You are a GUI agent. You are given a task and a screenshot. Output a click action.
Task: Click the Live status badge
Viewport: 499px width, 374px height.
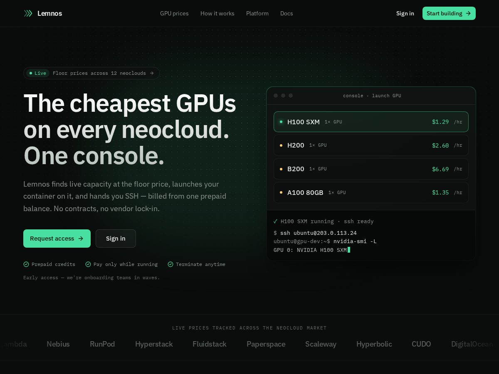[38, 73]
